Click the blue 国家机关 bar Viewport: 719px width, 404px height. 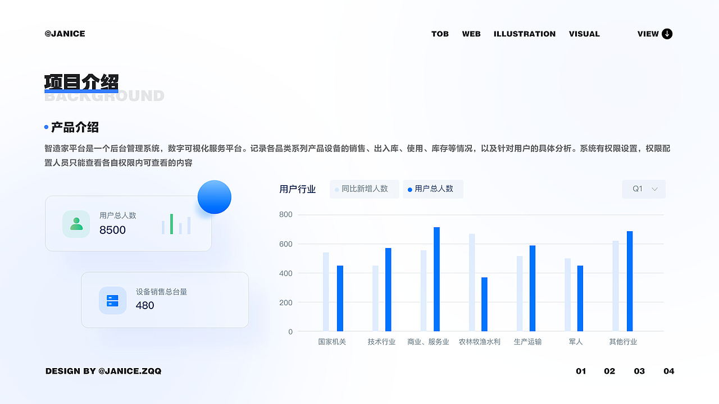[340, 299]
